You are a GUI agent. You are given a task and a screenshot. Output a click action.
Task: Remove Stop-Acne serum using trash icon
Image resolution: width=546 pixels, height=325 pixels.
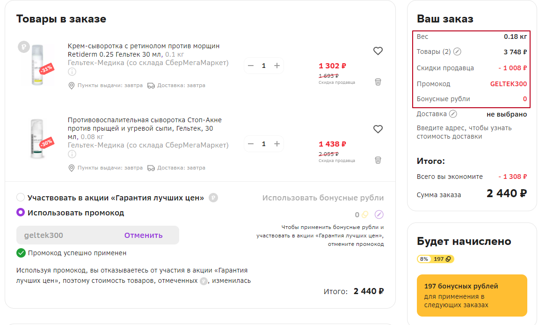(x=378, y=160)
